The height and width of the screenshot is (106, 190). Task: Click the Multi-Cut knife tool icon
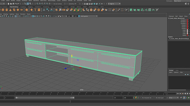[118, 10]
